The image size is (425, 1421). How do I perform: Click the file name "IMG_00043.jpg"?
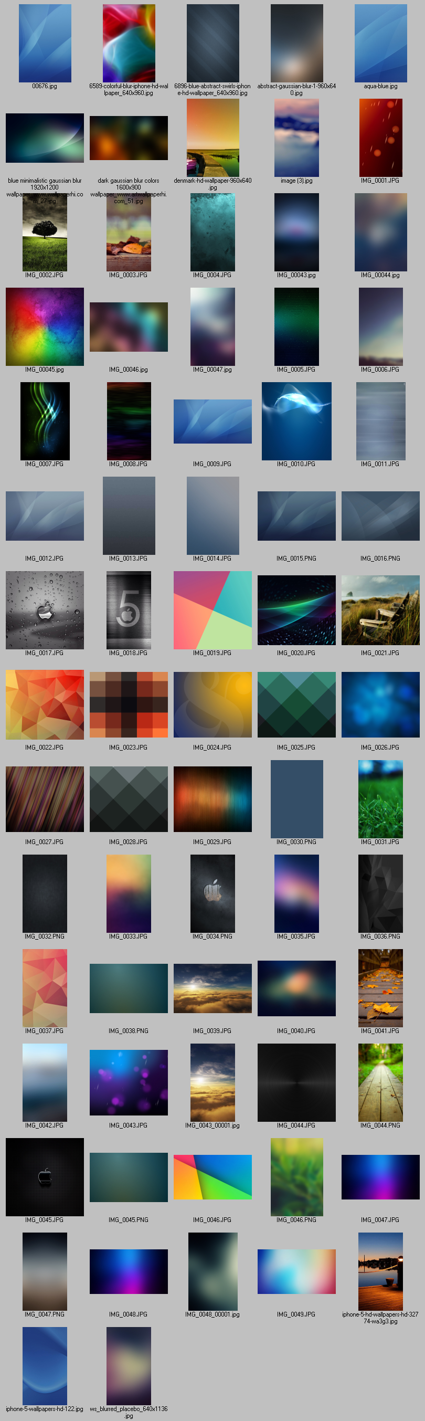(296, 275)
